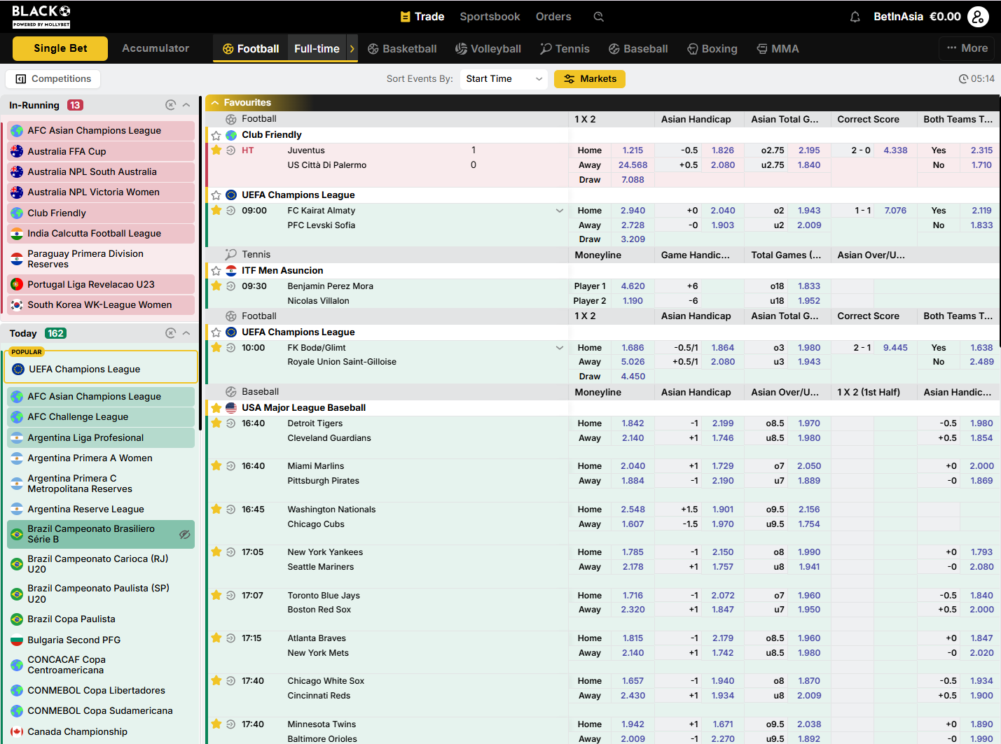Screen dimensions: 1001x744
Task: Collapse the Favourites panel
Action: (x=215, y=102)
